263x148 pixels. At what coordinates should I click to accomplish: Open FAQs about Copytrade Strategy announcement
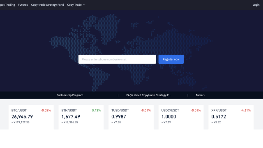(x=149, y=95)
